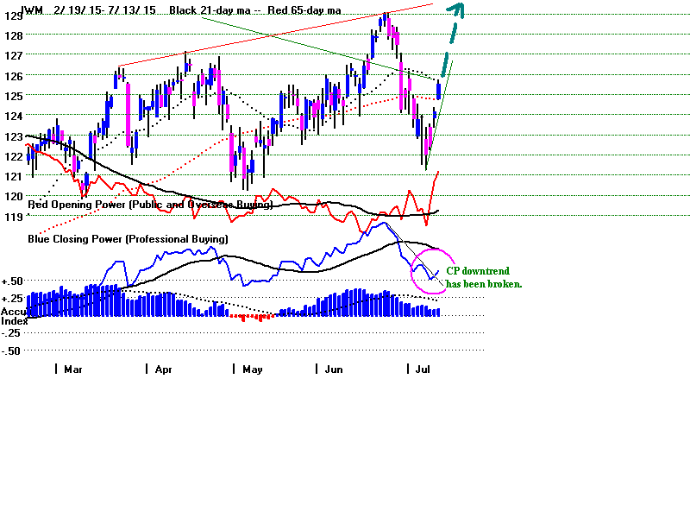Click the Jul month marker
Viewport: 690px width, 518px height.
tap(420, 369)
